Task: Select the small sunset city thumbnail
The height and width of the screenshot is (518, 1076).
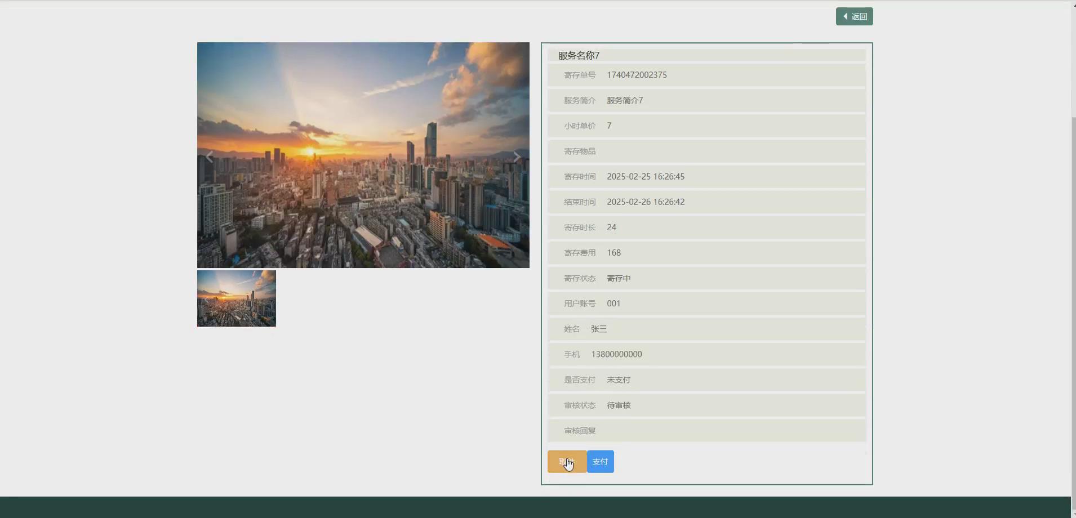Action: (x=236, y=298)
